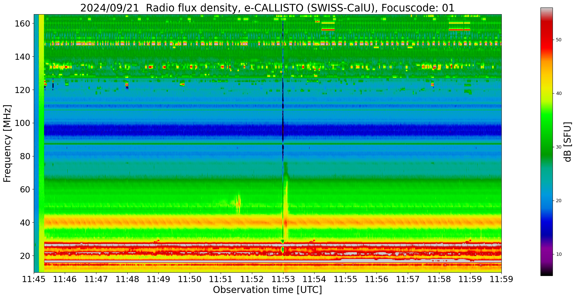This screenshot has width=576, height=298.
Task: Click the 11:56 time tick label
Action: (377, 279)
